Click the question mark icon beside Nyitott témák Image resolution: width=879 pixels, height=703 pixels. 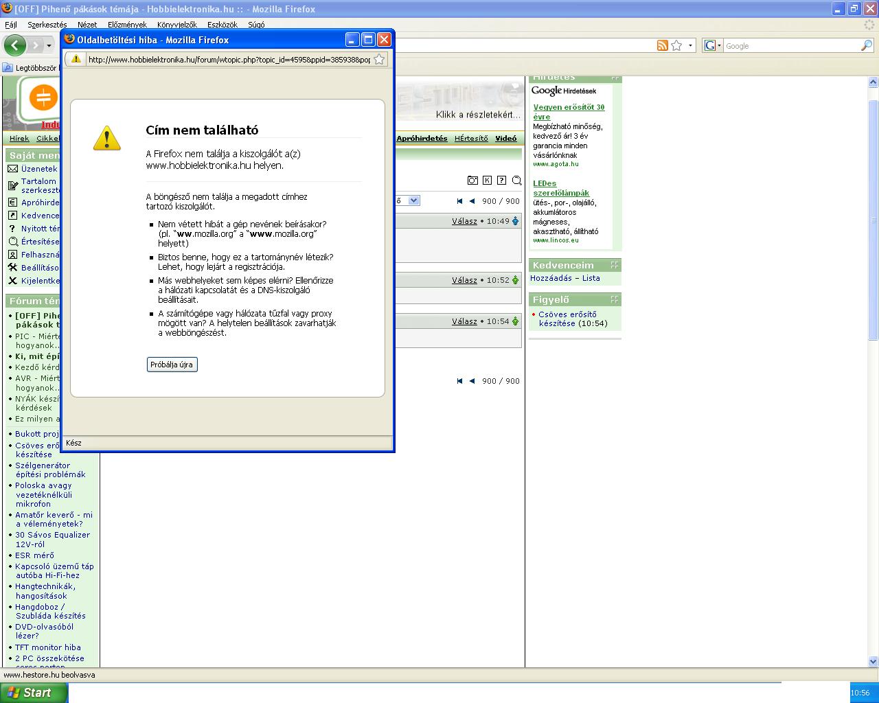(x=12, y=229)
